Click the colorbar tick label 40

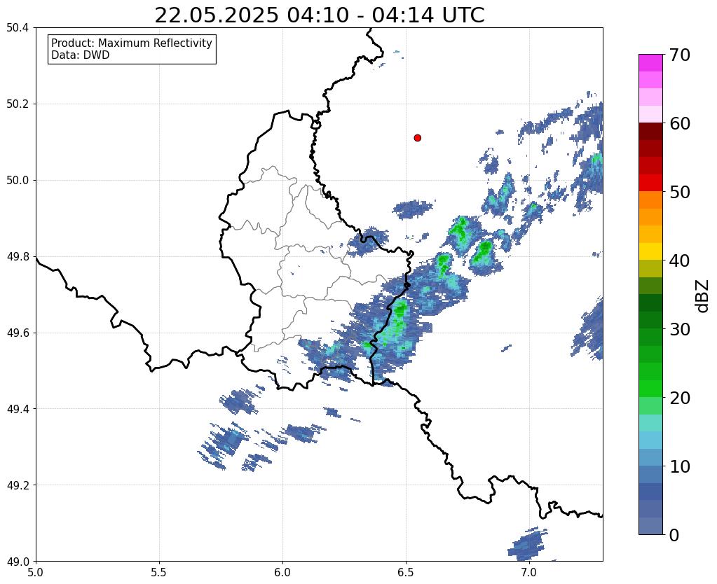680,260
